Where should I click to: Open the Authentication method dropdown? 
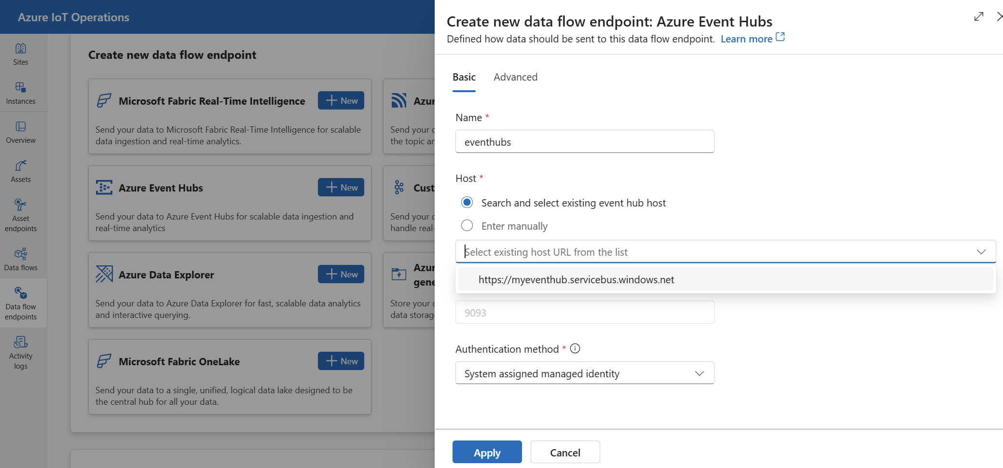click(x=585, y=373)
